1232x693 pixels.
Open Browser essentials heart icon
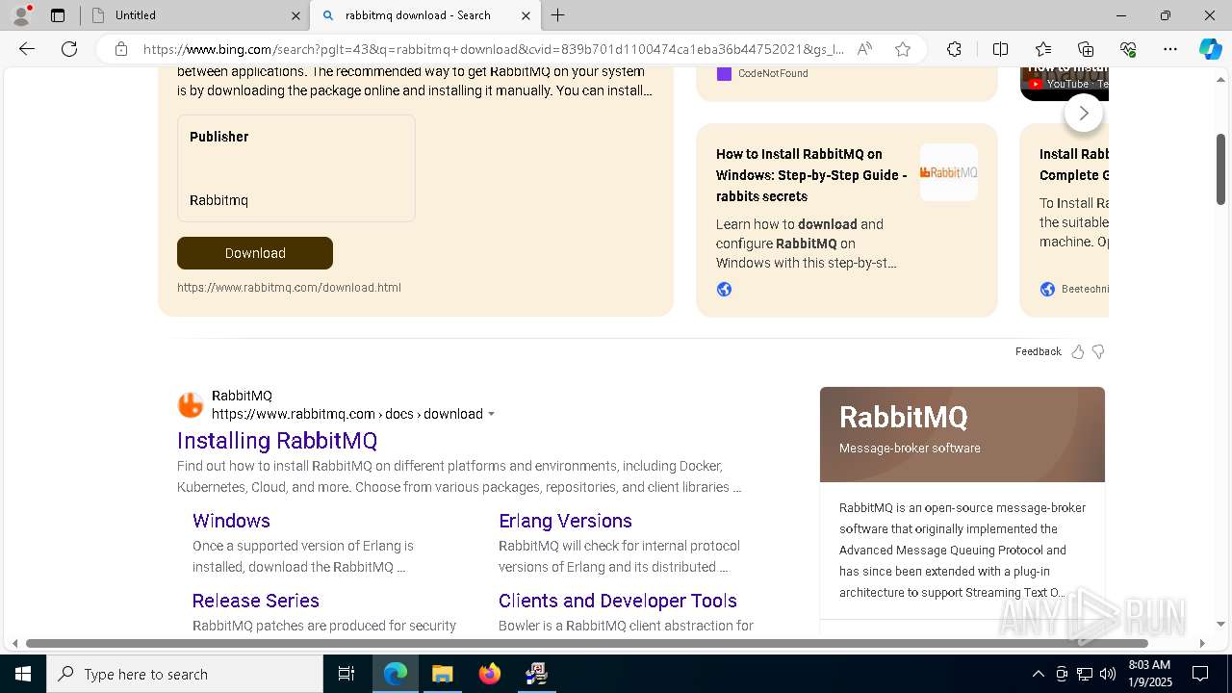coord(1128,49)
